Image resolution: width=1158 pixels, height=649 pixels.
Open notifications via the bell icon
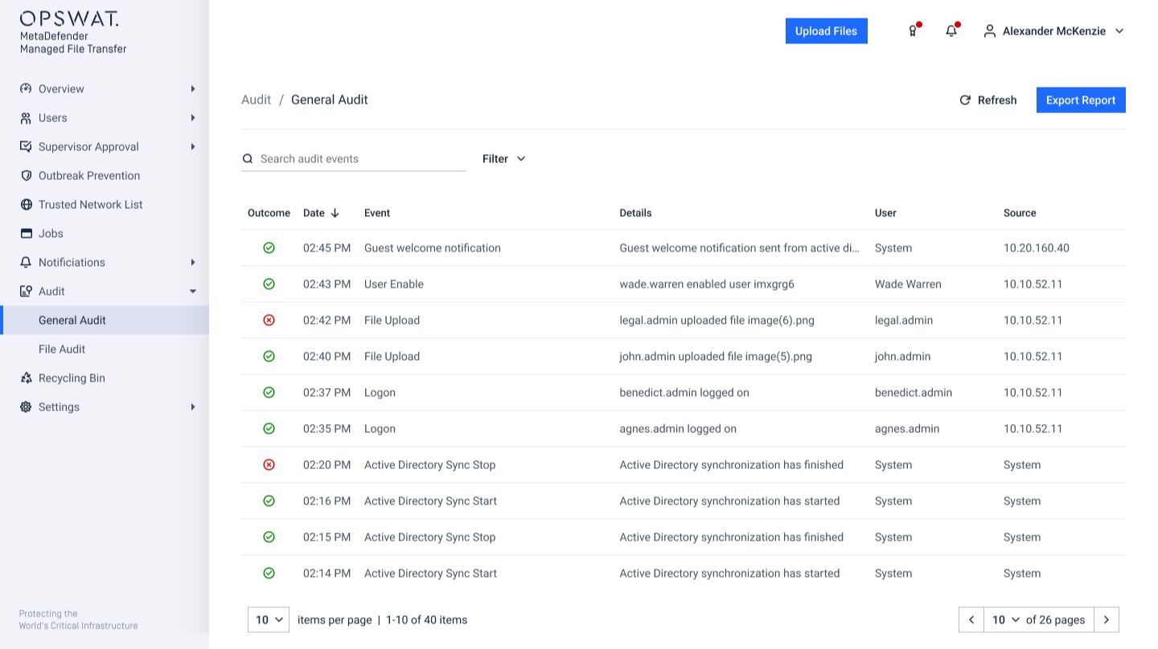point(951,31)
